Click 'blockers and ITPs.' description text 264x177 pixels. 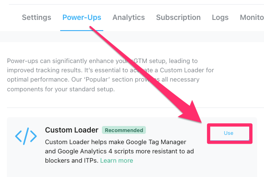[72, 160]
